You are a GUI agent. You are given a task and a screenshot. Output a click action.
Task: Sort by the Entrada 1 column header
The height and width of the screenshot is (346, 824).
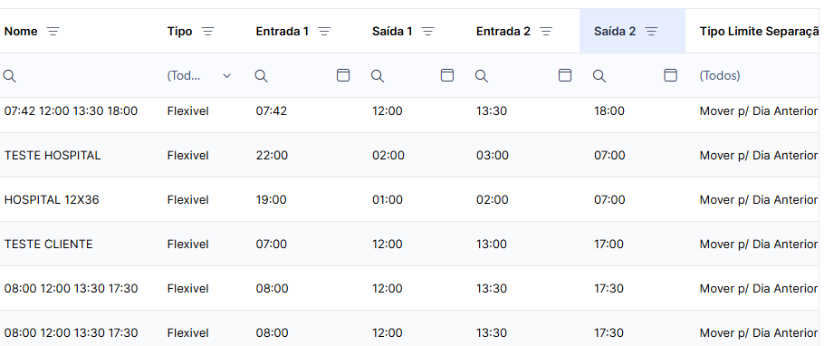(283, 32)
